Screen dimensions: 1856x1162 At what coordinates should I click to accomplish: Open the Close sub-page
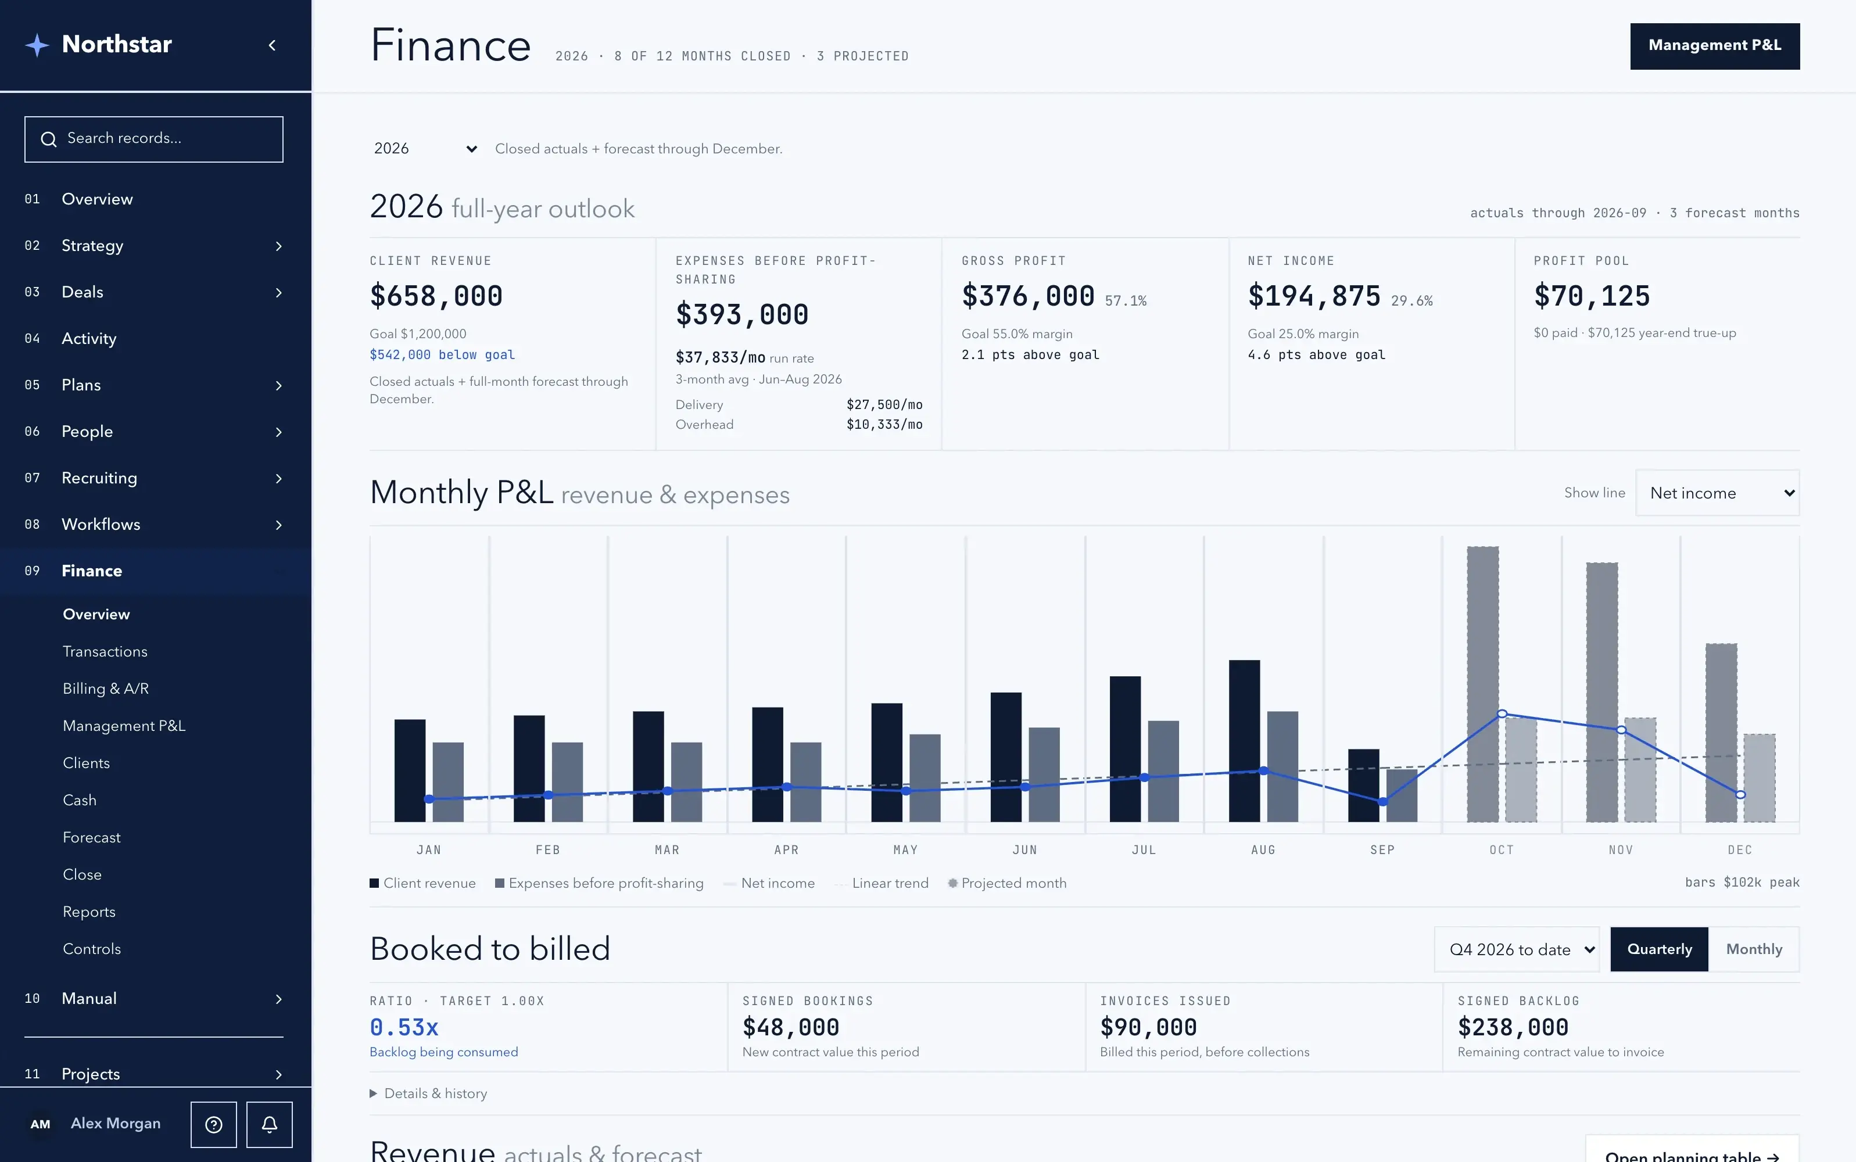81,874
